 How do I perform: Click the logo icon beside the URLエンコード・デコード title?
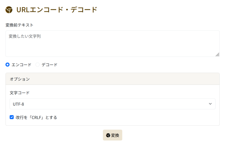tap(9, 10)
